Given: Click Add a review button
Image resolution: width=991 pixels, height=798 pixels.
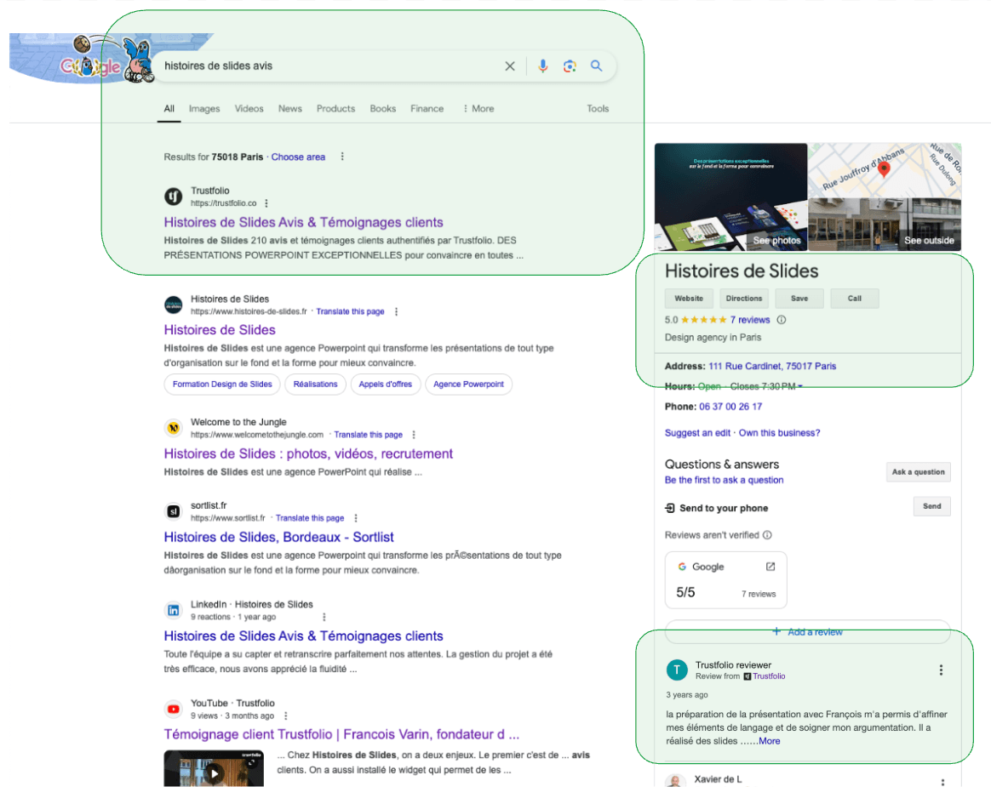Looking at the screenshot, I should [x=808, y=631].
